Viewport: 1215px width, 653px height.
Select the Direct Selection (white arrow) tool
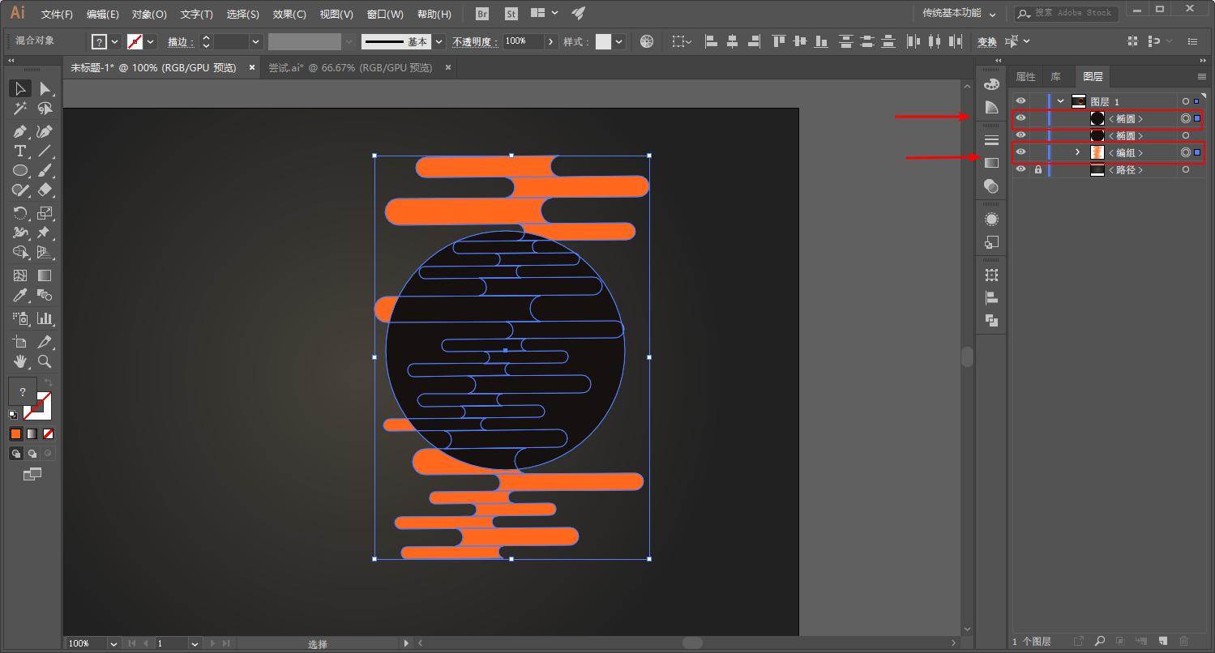coord(45,88)
